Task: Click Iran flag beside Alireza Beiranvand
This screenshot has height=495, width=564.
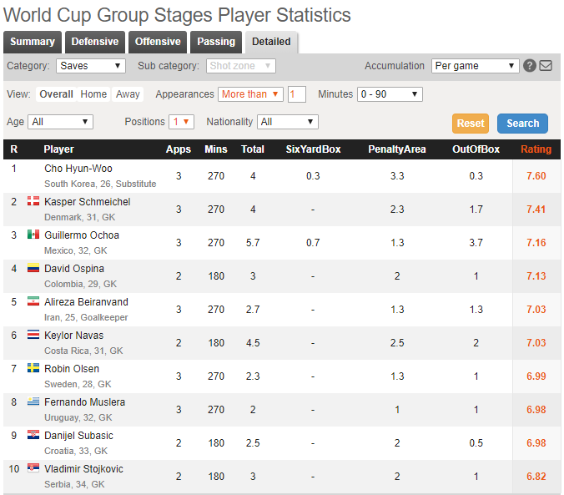Action: point(33,301)
